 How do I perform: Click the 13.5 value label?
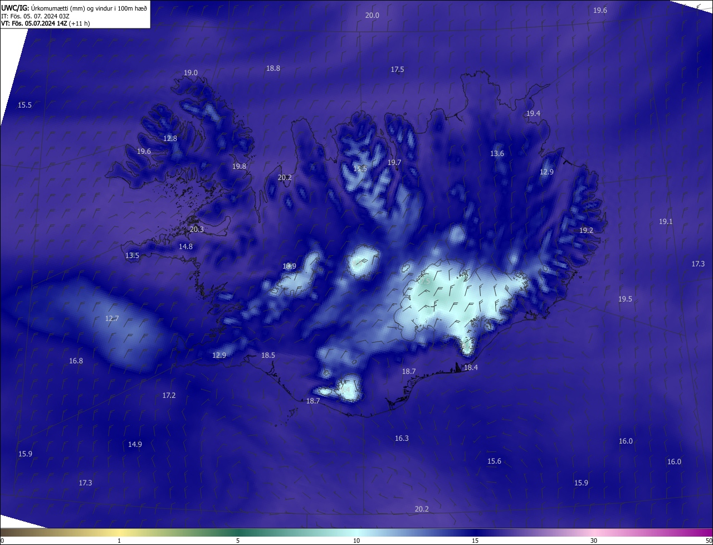pyautogui.click(x=132, y=256)
